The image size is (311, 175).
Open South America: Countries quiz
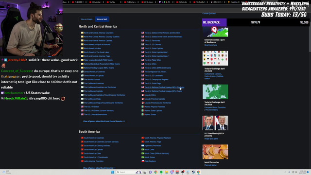(x=94, y=138)
